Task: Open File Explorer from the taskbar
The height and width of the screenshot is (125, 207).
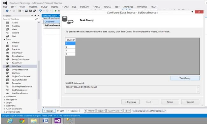Action: (34, 121)
